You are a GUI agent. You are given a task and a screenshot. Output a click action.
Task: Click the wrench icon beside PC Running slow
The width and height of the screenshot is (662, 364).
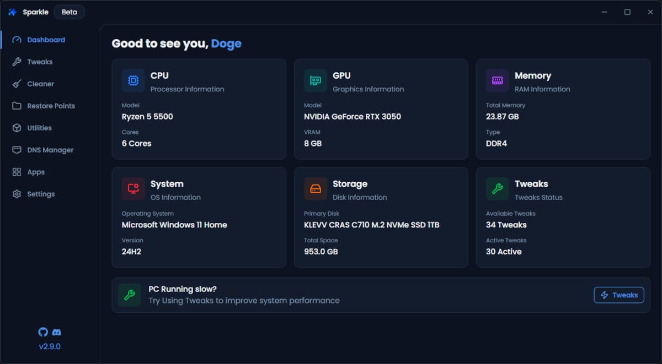pos(130,295)
